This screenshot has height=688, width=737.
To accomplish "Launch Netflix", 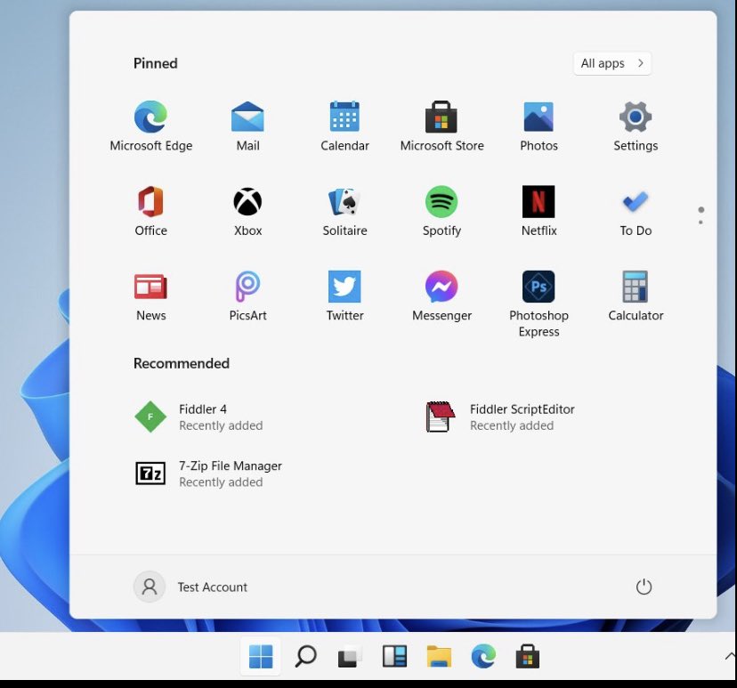I will tap(539, 211).
